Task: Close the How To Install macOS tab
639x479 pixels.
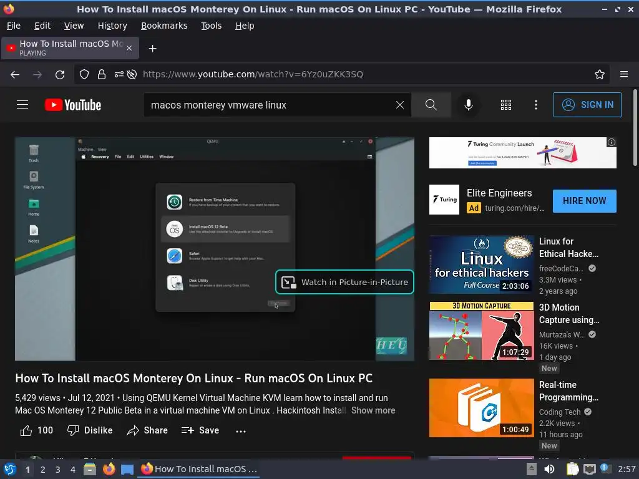Action: tap(129, 48)
